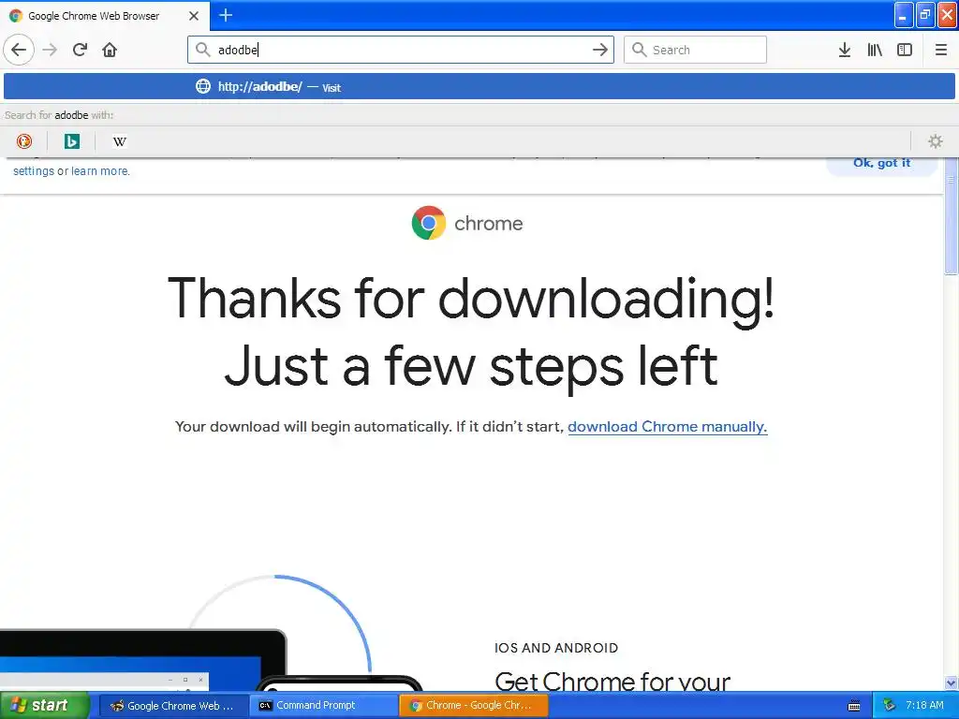Open the Library bookshelf icon
This screenshot has height=719, width=959.
pos(875,50)
